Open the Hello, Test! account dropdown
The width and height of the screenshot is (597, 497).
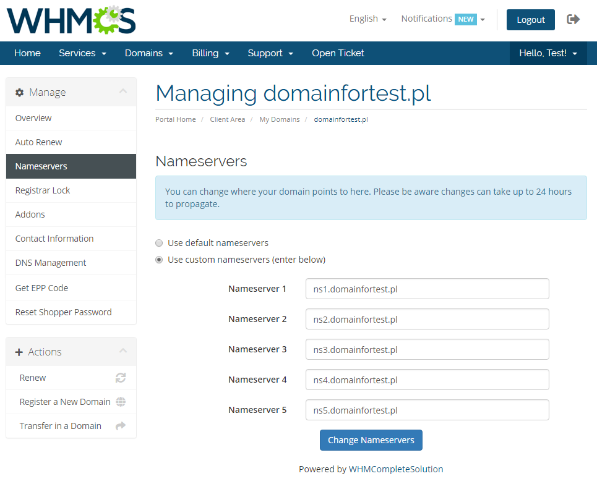coord(548,53)
